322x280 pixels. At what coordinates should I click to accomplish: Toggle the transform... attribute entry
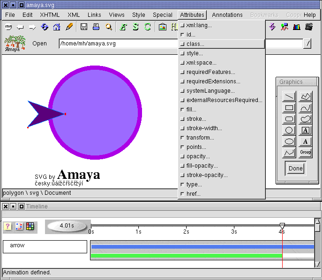tap(222, 138)
